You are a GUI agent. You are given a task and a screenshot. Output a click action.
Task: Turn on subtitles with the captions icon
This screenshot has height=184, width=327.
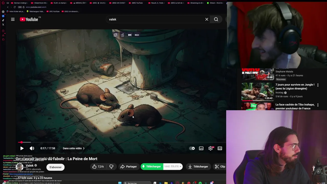[x=201, y=148]
